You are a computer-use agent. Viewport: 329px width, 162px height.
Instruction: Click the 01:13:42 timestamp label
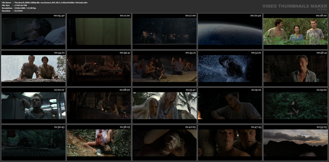(190, 90)
